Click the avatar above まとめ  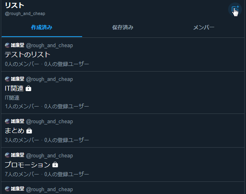click(x=7, y=121)
